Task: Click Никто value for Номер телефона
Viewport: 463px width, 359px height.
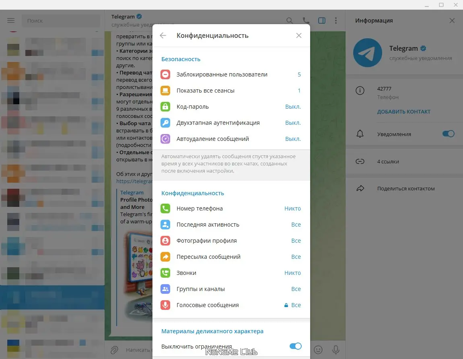Action: point(292,208)
